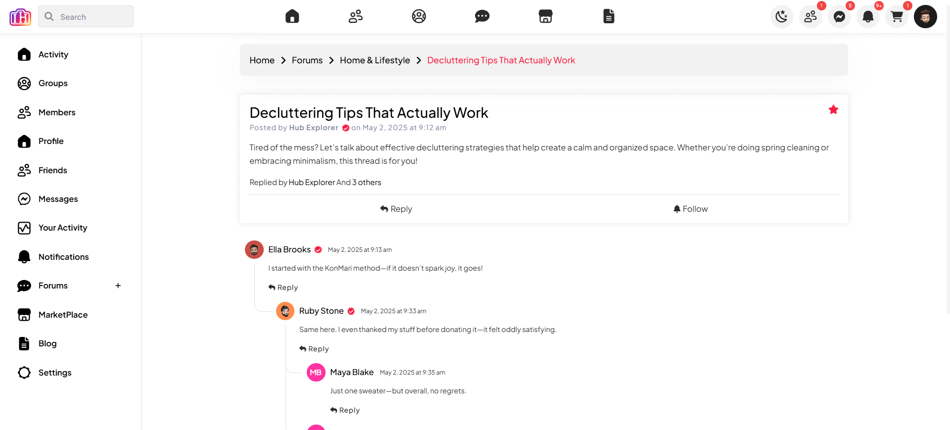Open Settings in the sidebar
The width and height of the screenshot is (950, 430).
[x=54, y=373]
